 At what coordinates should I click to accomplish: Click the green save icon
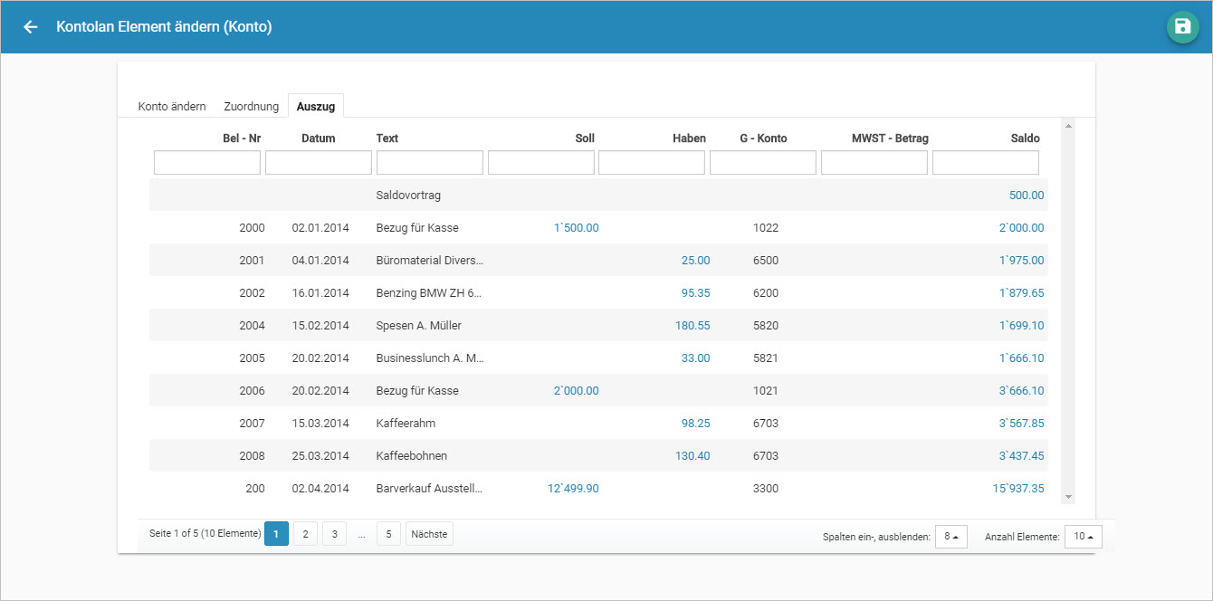click(1182, 27)
